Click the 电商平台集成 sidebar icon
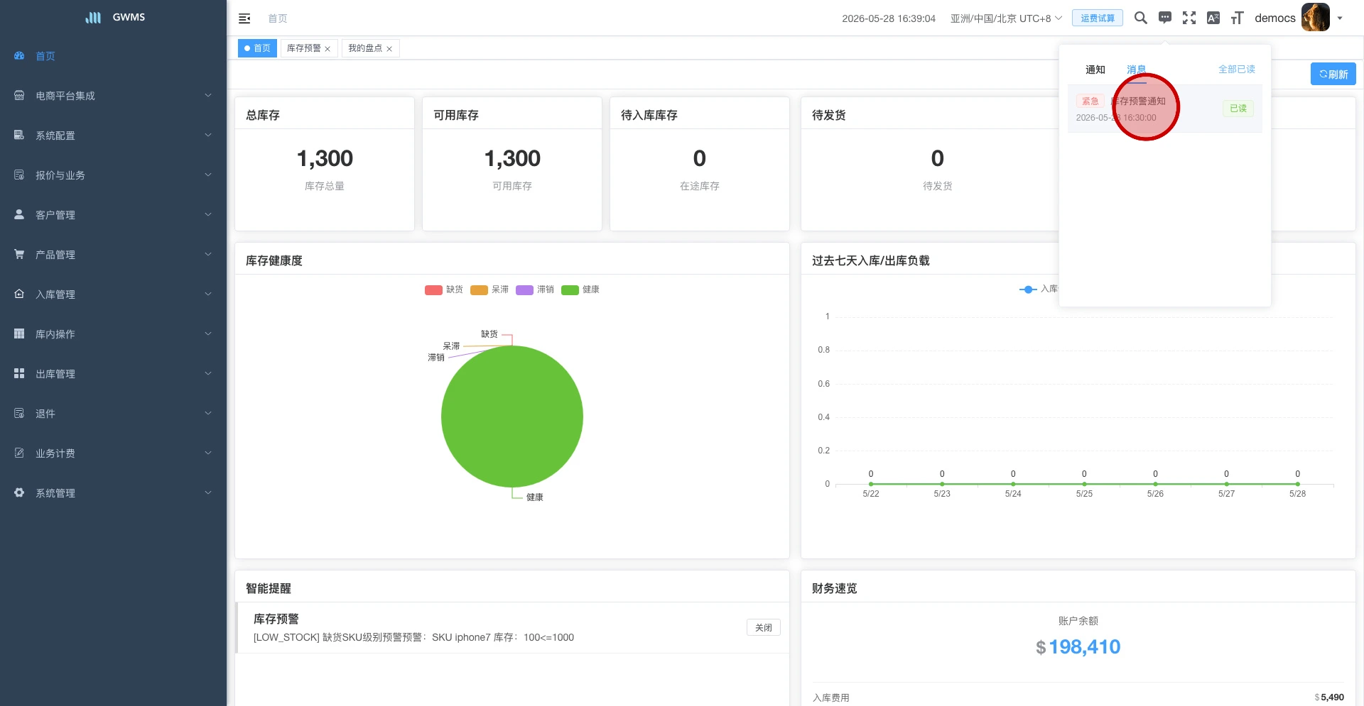 point(19,95)
